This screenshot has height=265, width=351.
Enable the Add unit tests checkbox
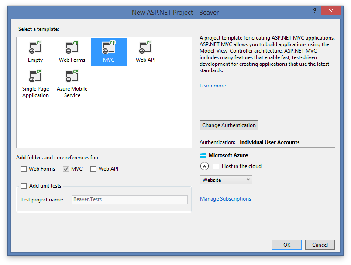coord(24,186)
